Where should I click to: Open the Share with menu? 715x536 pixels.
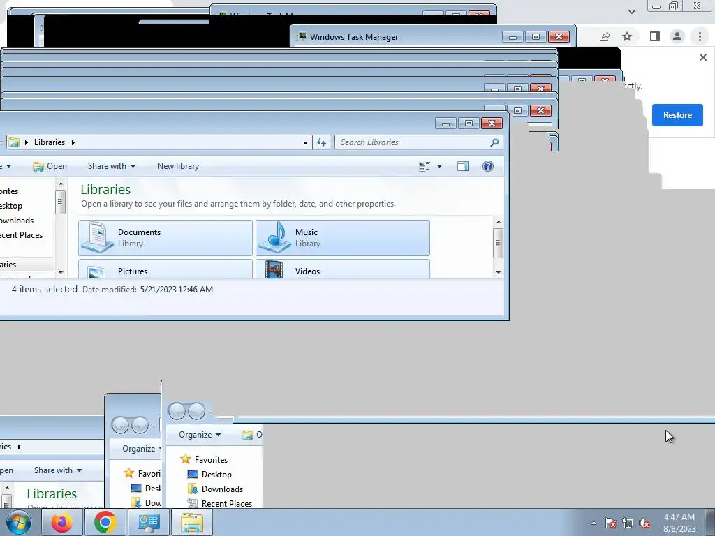(112, 166)
